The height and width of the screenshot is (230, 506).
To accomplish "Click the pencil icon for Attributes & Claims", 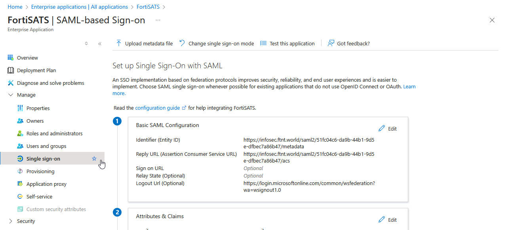I will 382,220.
